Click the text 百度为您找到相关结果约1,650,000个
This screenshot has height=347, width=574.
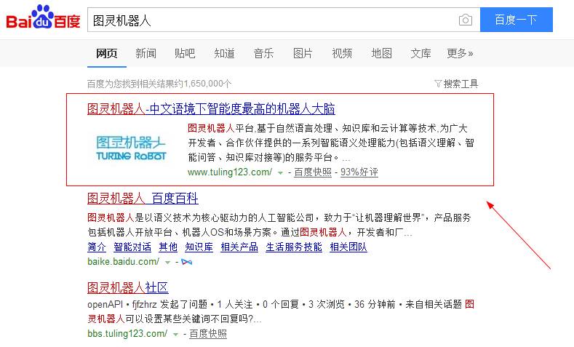tap(159, 84)
